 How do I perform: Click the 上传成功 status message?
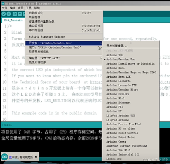click(x=7, y=125)
